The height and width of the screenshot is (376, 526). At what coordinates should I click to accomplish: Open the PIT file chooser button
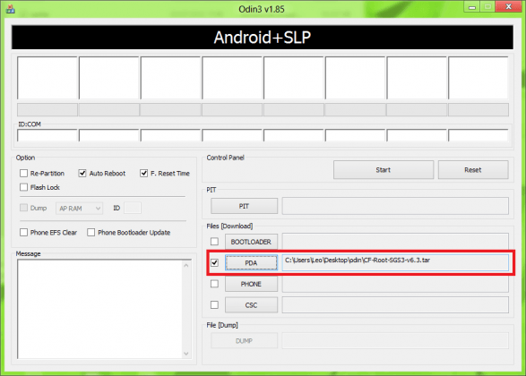[244, 206]
